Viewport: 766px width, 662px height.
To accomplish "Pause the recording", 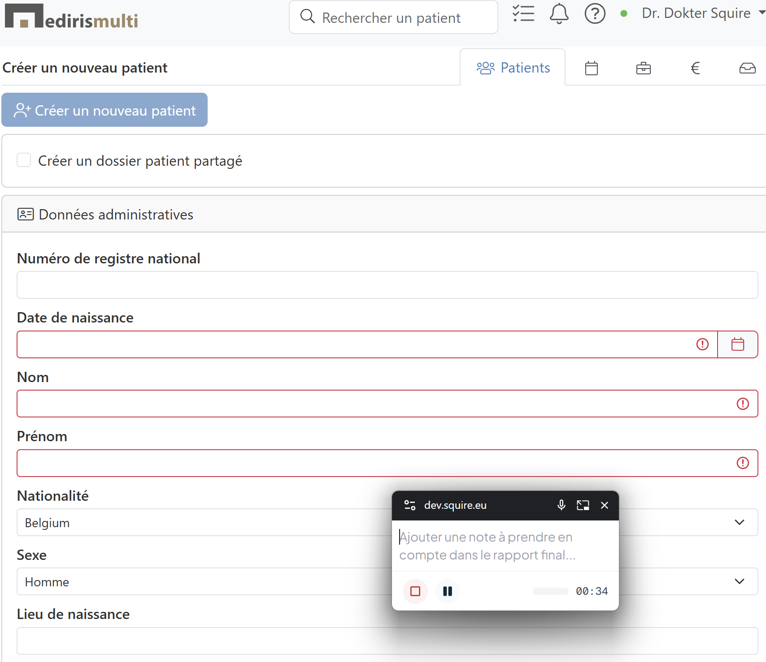I will 447,591.
